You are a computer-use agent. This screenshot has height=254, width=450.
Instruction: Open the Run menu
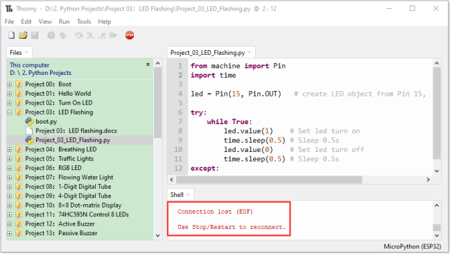pyautogui.click(x=64, y=22)
